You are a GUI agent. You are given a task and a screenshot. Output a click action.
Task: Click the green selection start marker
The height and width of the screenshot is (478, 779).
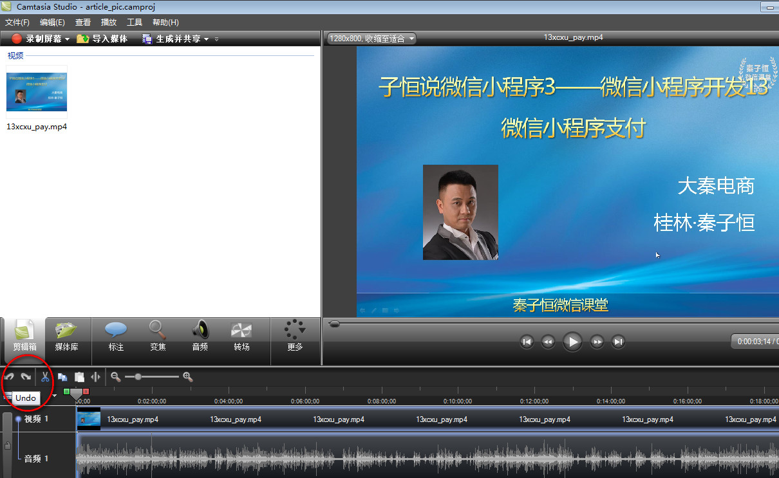tap(66, 391)
